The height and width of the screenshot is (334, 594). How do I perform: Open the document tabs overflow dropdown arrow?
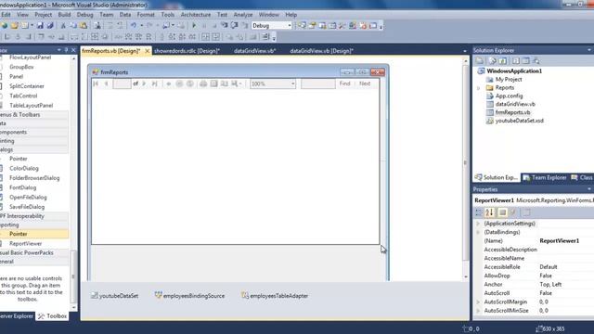click(465, 51)
